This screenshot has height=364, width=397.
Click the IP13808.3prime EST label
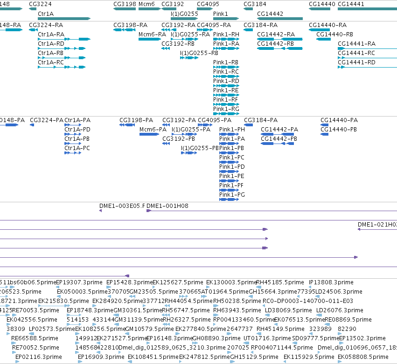click(x=331, y=282)
